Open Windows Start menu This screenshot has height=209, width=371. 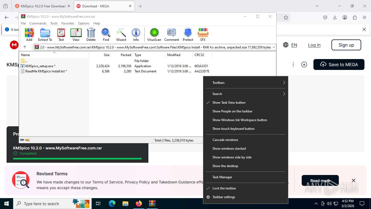[7, 204]
